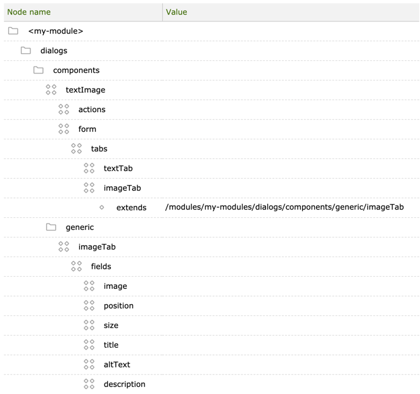Click the node icon beside description
Viewport: 420px width, 394px height.
click(89, 384)
